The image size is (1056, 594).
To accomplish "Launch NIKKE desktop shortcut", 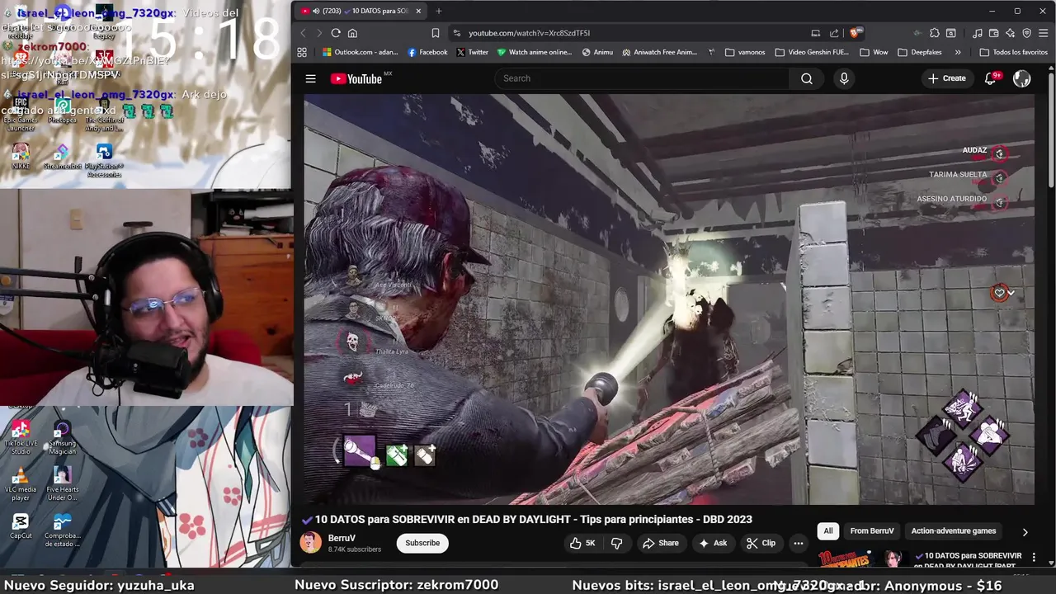I will point(21,157).
